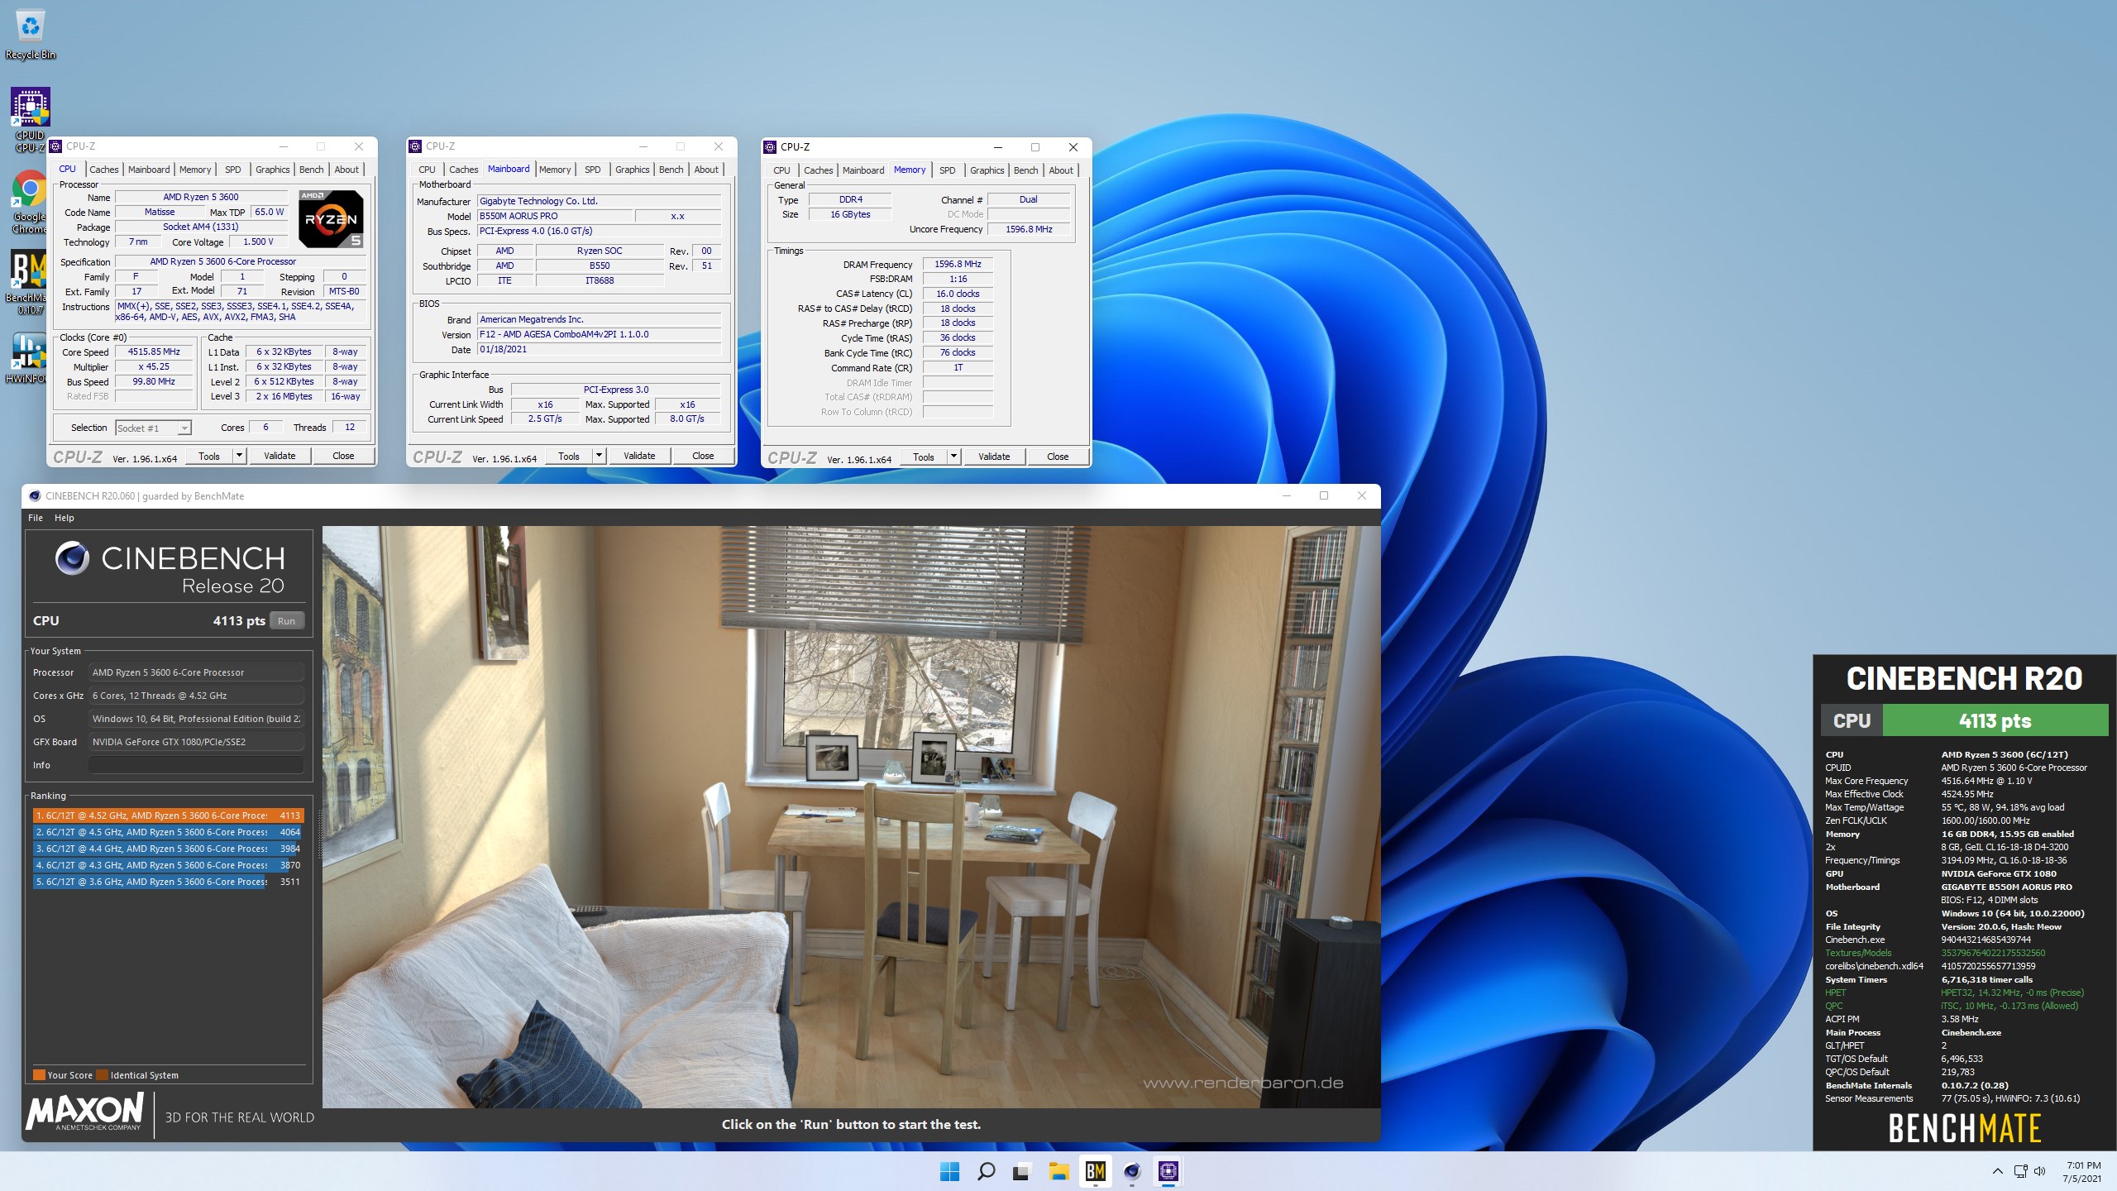
Task: Show hidden tray icons chevron
Action: [1997, 1171]
